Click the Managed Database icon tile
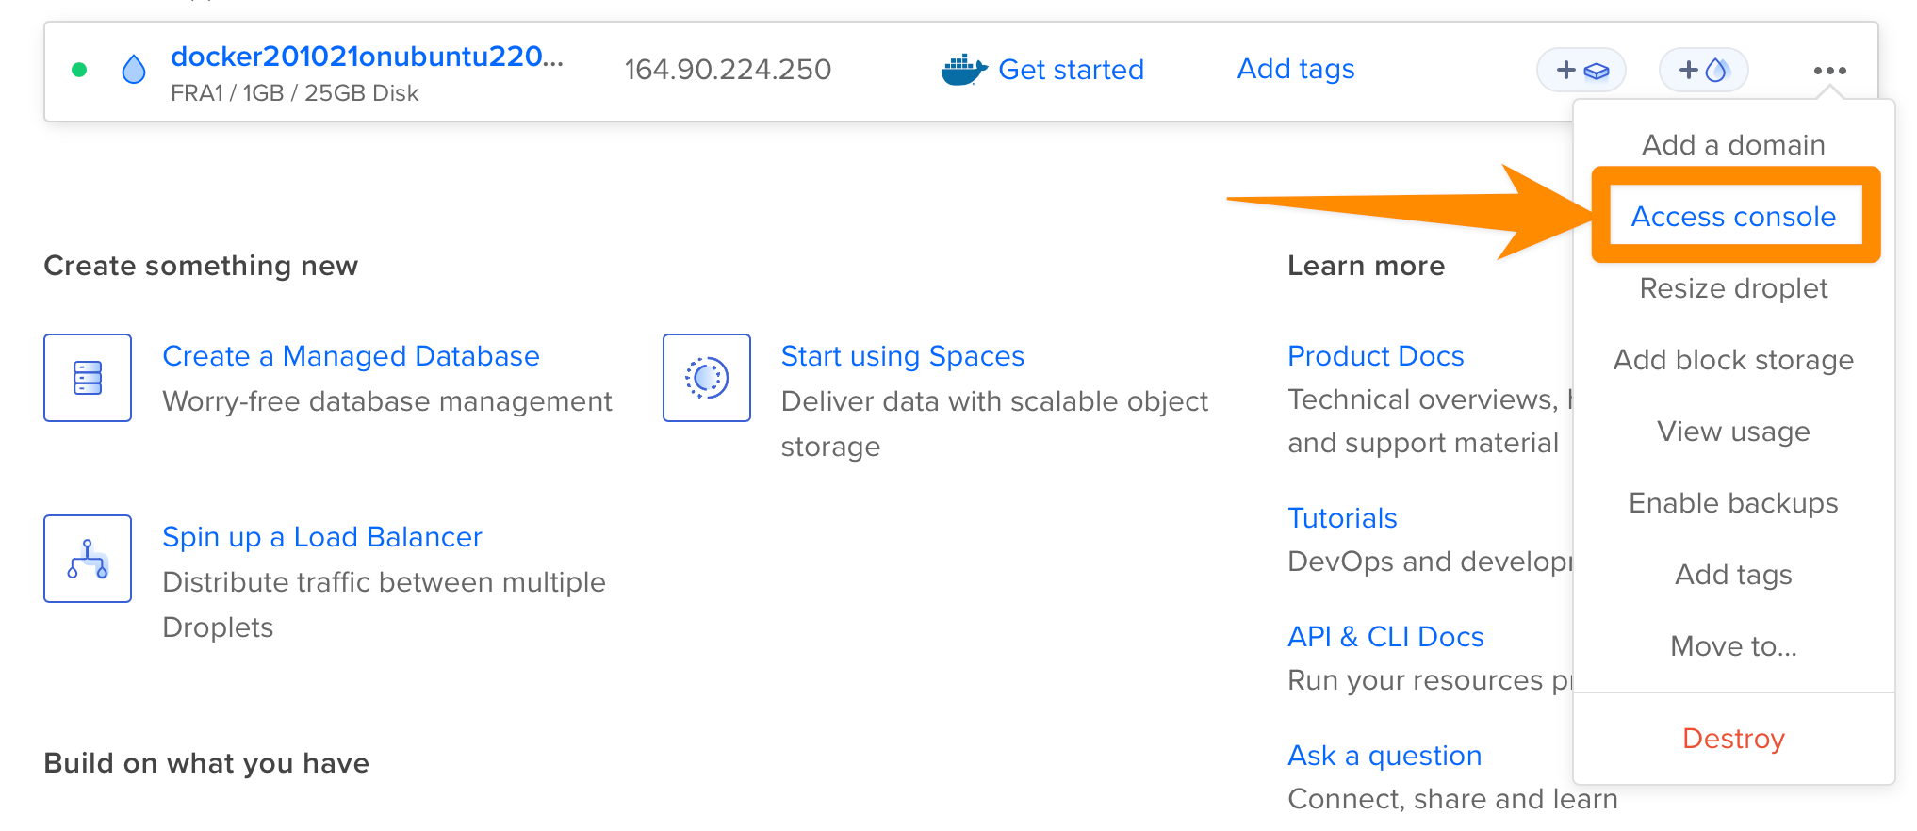Screen dimensions: 1917x831 (x=88, y=378)
